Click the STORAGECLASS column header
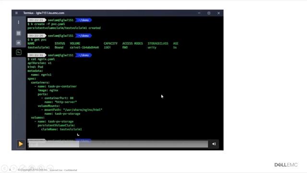The width and height of the screenshot is (307, 173). pos(158,44)
